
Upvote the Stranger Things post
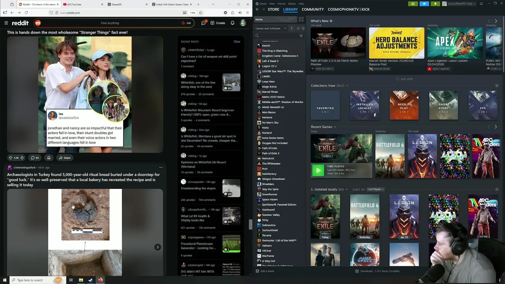point(11,158)
